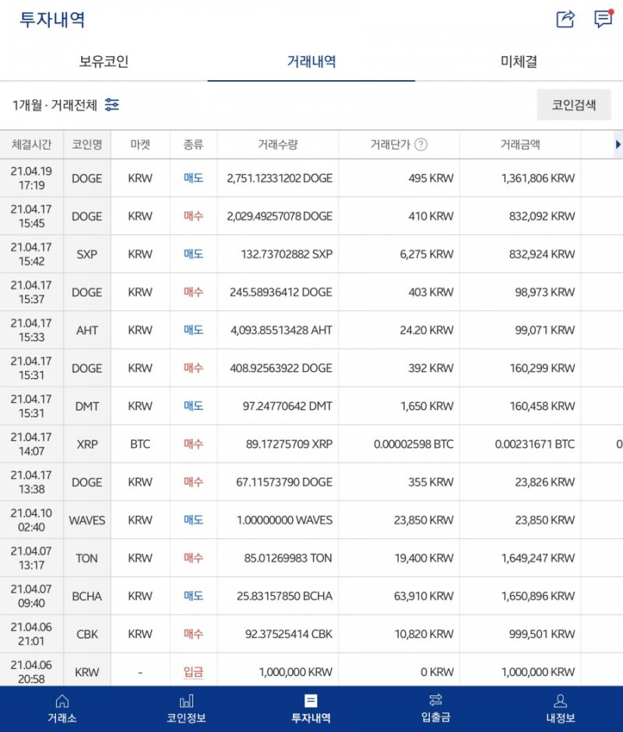Click the 832,092 KRW amount cell
This screenshot has height=732, width=623.
click(x=520, y=216)
